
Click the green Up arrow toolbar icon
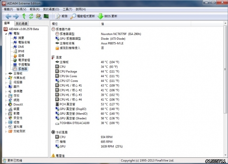coord(24,16)
